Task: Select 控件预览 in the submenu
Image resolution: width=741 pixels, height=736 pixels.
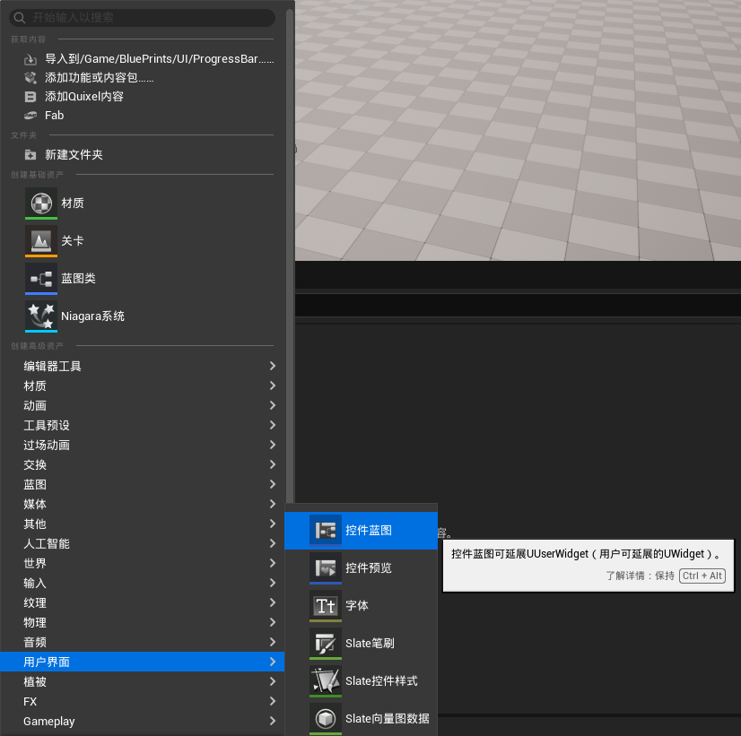Action: pyautogui.click(x=361, y=568)
